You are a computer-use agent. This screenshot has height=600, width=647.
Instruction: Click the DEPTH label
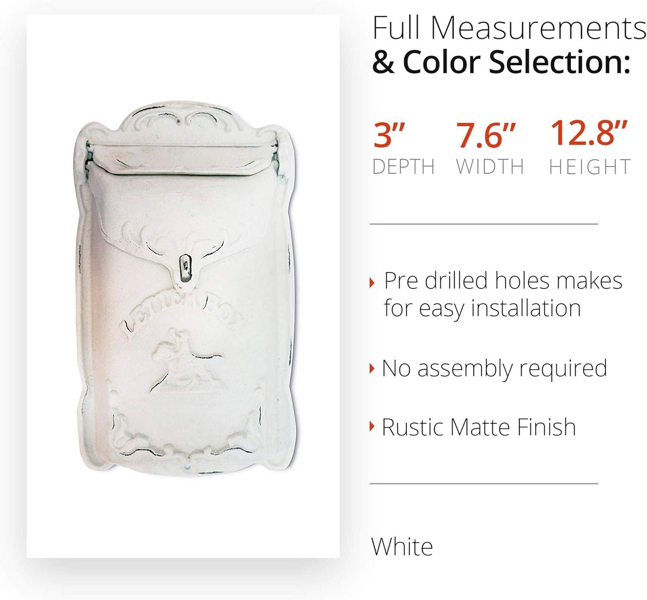tap(404, 167)
